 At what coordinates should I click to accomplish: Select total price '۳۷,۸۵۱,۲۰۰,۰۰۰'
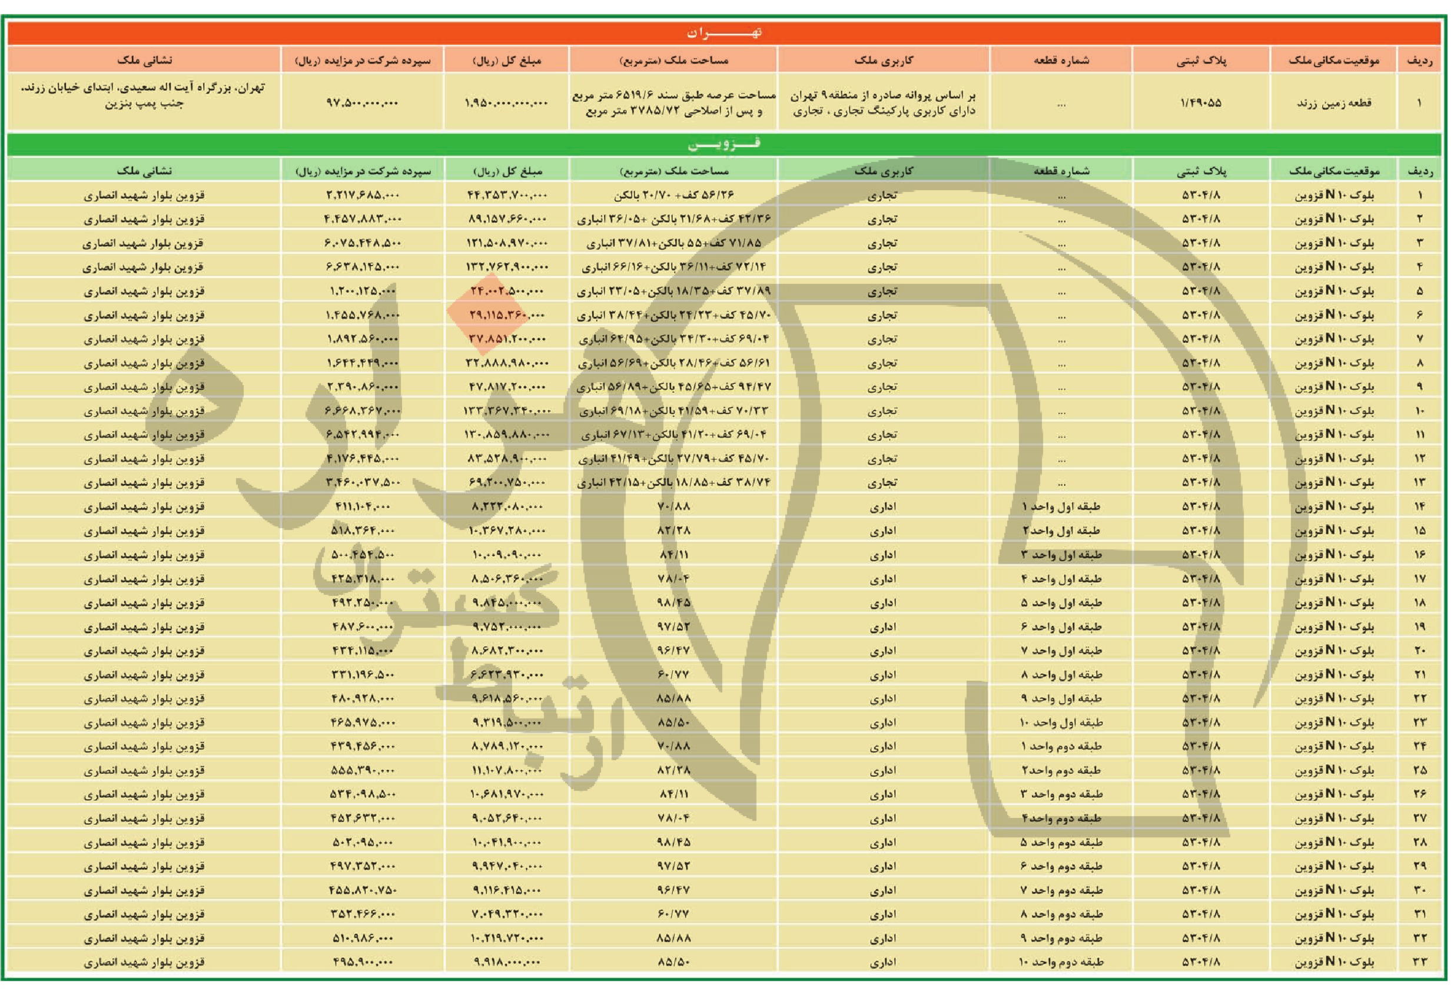506,339
